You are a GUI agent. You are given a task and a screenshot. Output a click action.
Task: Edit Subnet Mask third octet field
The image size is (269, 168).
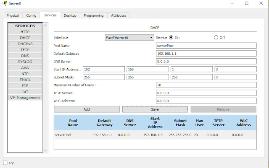click(x=192, y=77)
